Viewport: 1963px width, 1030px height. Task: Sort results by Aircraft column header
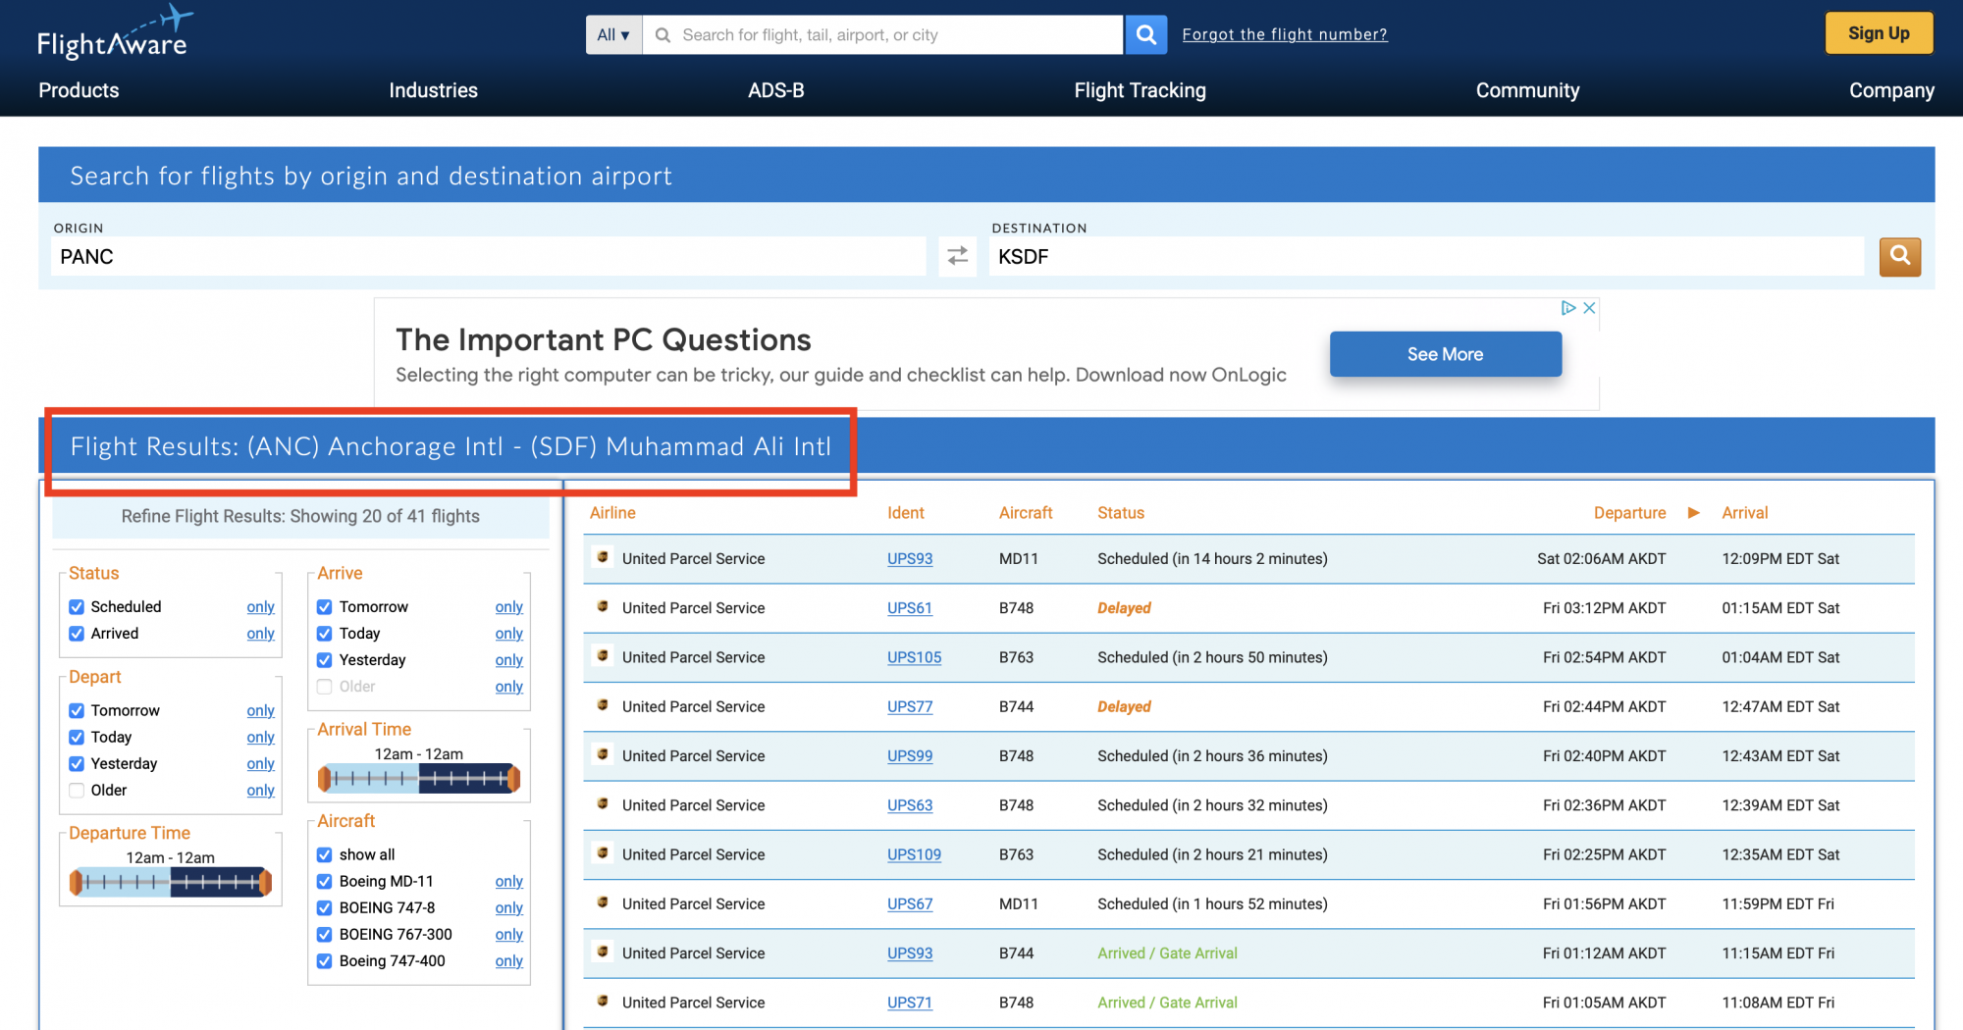pyautogui.click(x=1026, y=513)
